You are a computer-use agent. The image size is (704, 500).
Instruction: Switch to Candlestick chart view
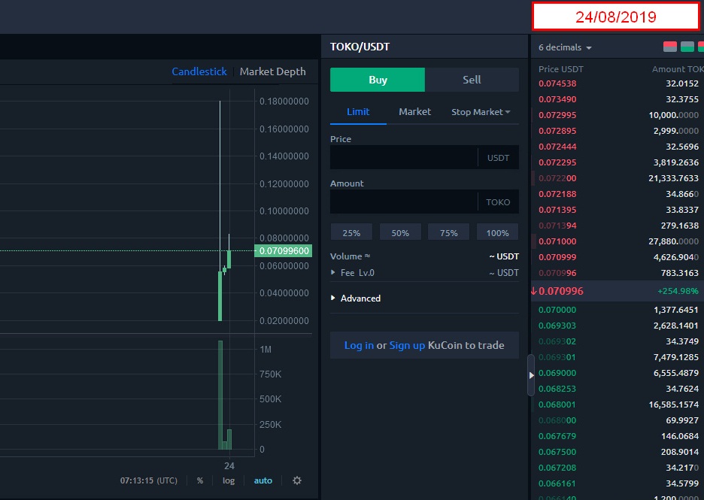coord(199,71)
